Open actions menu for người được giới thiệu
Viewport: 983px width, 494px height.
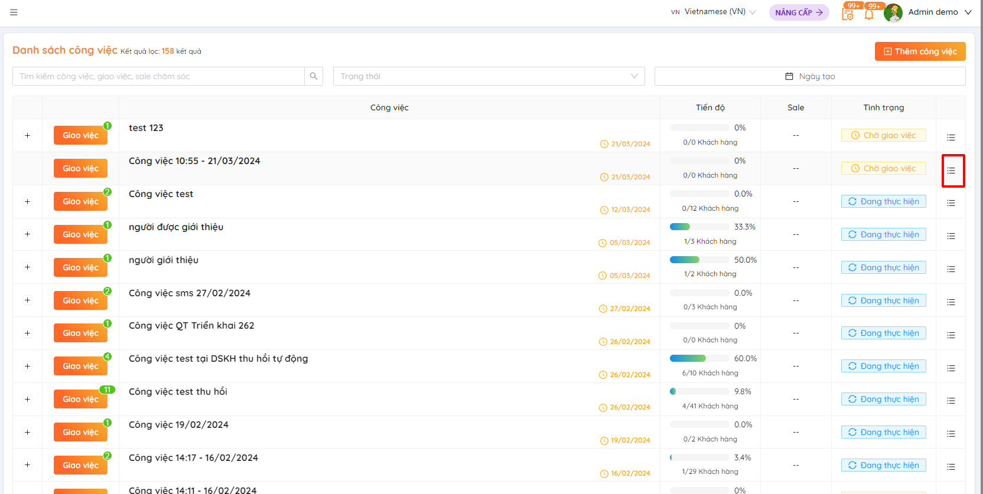click(951, 236)
